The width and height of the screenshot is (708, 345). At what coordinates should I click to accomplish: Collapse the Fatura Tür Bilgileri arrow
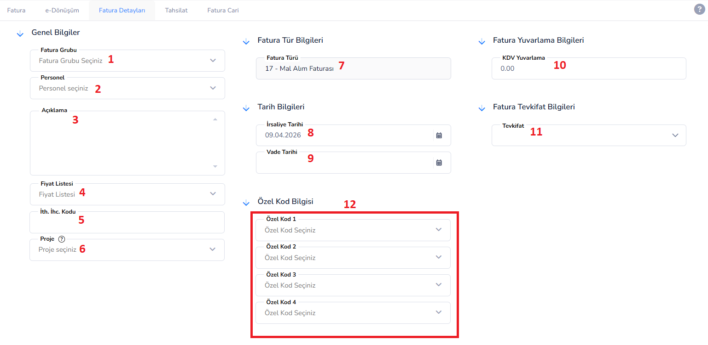(x=246, y=42)
